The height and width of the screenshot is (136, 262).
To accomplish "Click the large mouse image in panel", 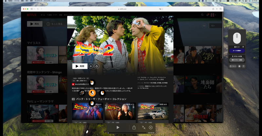I will [237, 38].
